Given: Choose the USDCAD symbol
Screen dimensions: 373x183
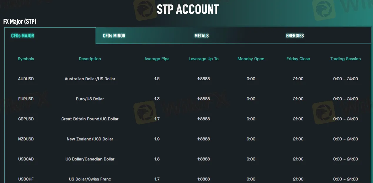Looking at the screenshot, I should tap(26, 159).
